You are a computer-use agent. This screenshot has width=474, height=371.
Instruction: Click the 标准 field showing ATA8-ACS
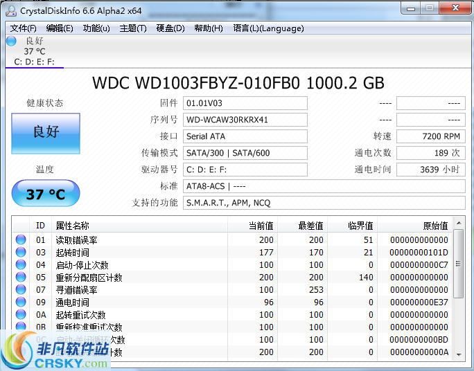click(324, 186)
